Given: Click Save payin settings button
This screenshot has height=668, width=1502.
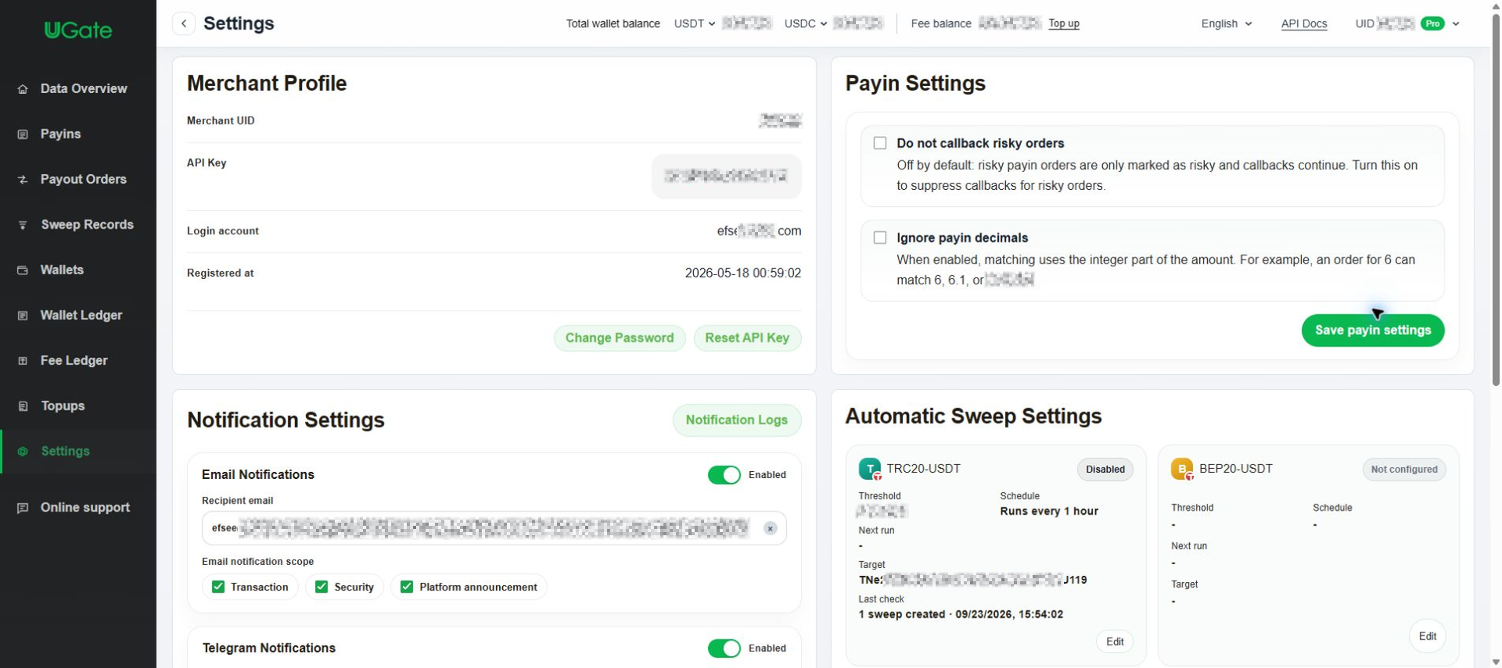Looking at the screenshot, I should pyautogui.click(x=1373, y=330).
